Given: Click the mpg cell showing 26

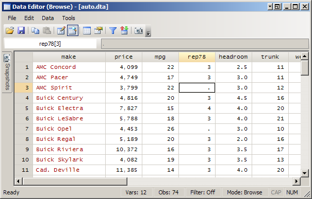Looking at the screenshot, I should (160, 129).
